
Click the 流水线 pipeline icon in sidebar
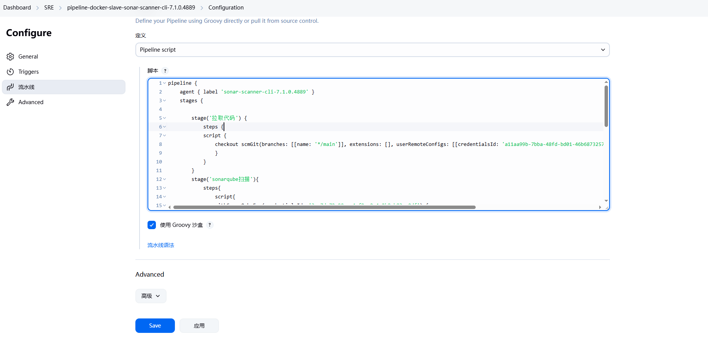tap(10, 87)
